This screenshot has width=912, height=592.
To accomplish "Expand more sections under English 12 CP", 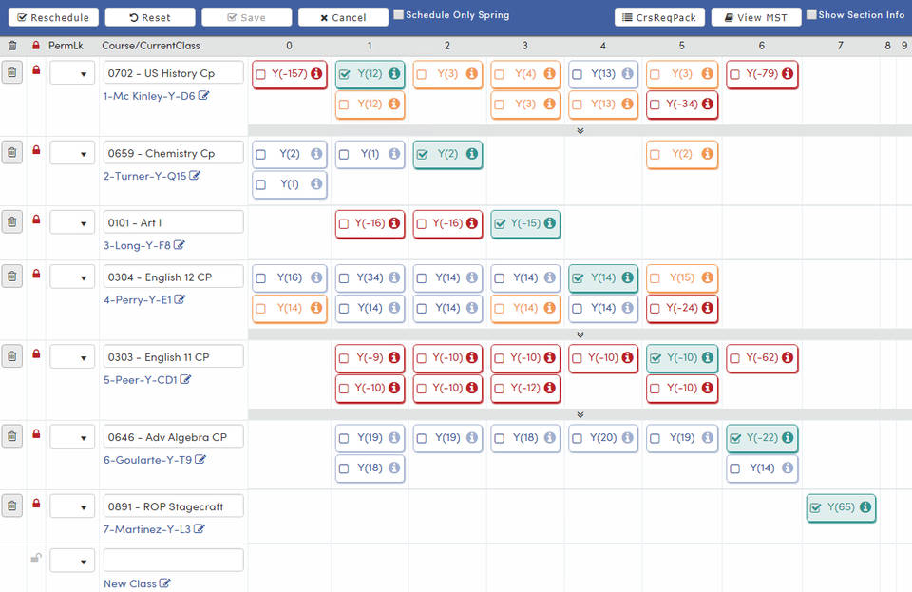I will 579,334.
